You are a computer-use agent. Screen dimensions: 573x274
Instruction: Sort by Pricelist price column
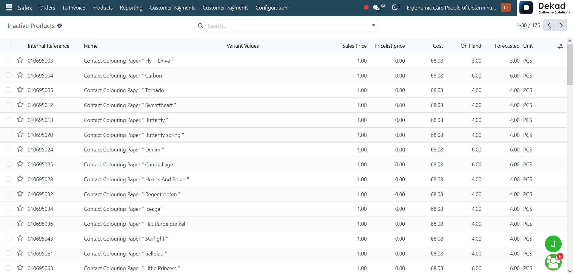point(389,46)
